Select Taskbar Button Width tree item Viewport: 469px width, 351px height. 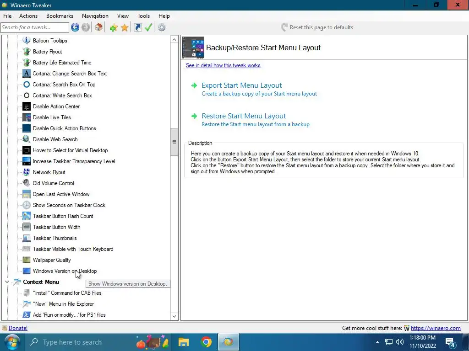tap(56, 227)
